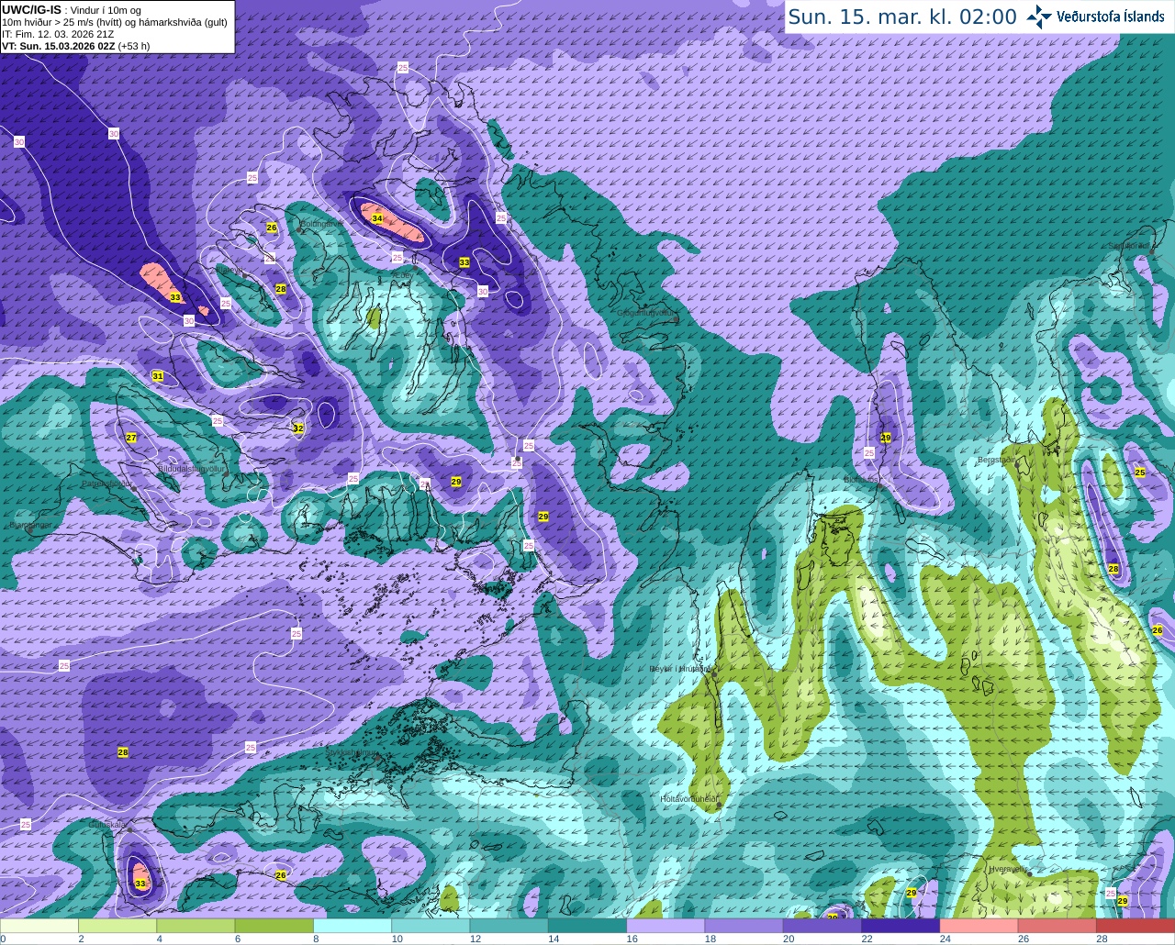Pick the 16–18 m/s light purple swatch

point(666,926)
